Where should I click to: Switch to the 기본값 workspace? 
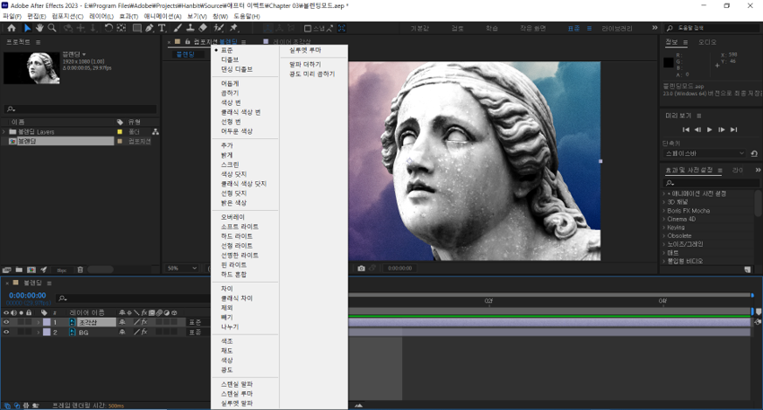click(419, 28)
